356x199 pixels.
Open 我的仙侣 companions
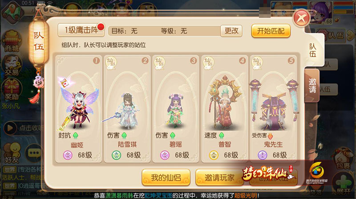pos(166,178)
